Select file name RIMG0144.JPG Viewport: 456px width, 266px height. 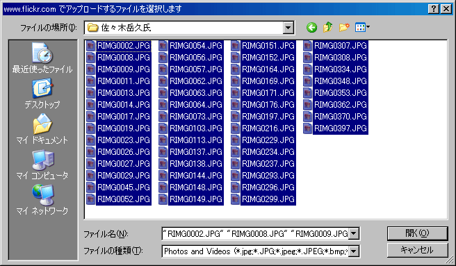pos(196,176)
